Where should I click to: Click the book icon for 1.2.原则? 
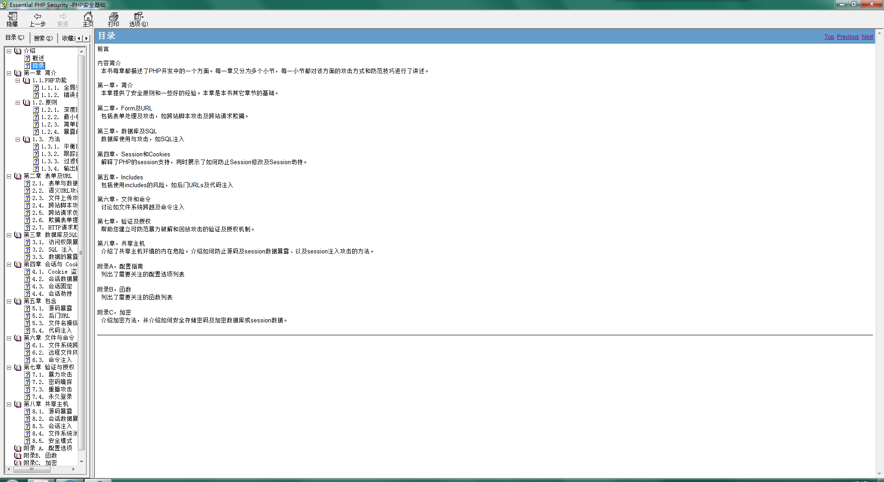point(27,103)
